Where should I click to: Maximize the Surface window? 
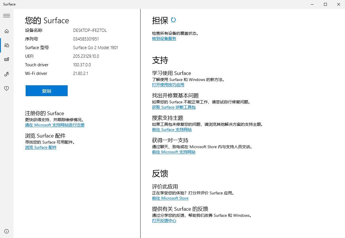pyautogui.click(x=325, y=4)
